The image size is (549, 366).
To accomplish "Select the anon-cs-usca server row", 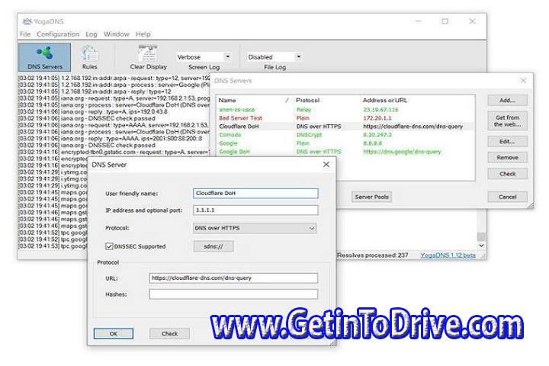I will (x=345, y=110).
